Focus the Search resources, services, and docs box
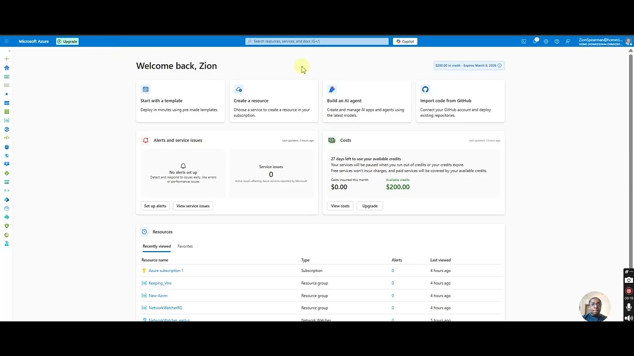634x356 pixels. tap(317, 42)
